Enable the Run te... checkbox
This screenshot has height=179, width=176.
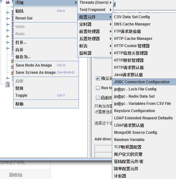98,88
